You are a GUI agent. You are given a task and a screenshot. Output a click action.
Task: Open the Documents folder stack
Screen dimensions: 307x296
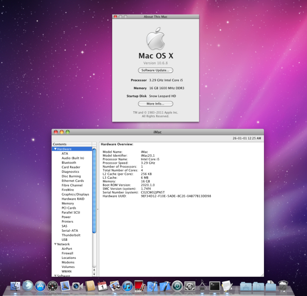point(258,287)
